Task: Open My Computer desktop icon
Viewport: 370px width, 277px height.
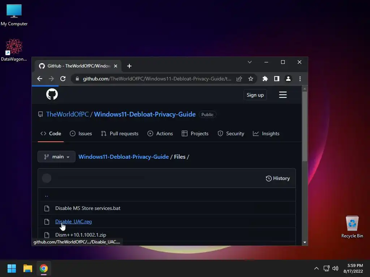Action: coord(14,14)
